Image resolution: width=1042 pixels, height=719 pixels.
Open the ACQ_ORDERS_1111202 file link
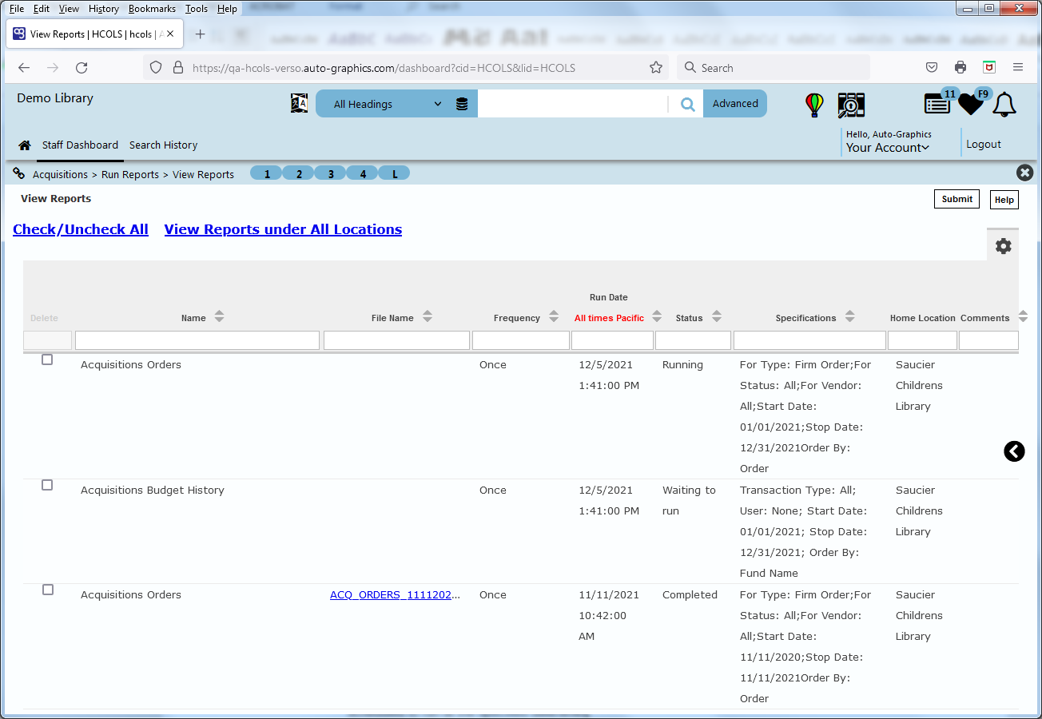396,595
